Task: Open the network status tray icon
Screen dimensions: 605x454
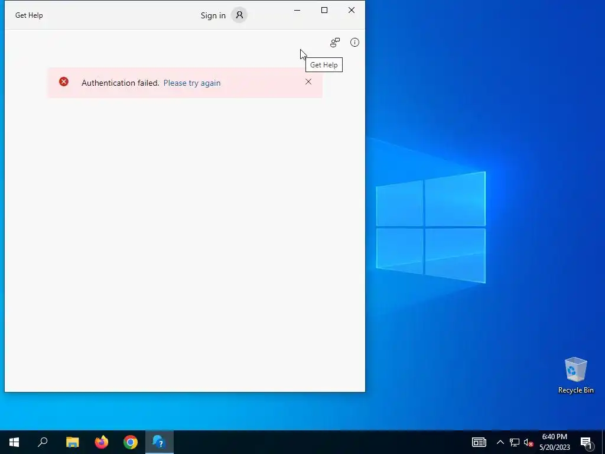Action: click(515, 442)
